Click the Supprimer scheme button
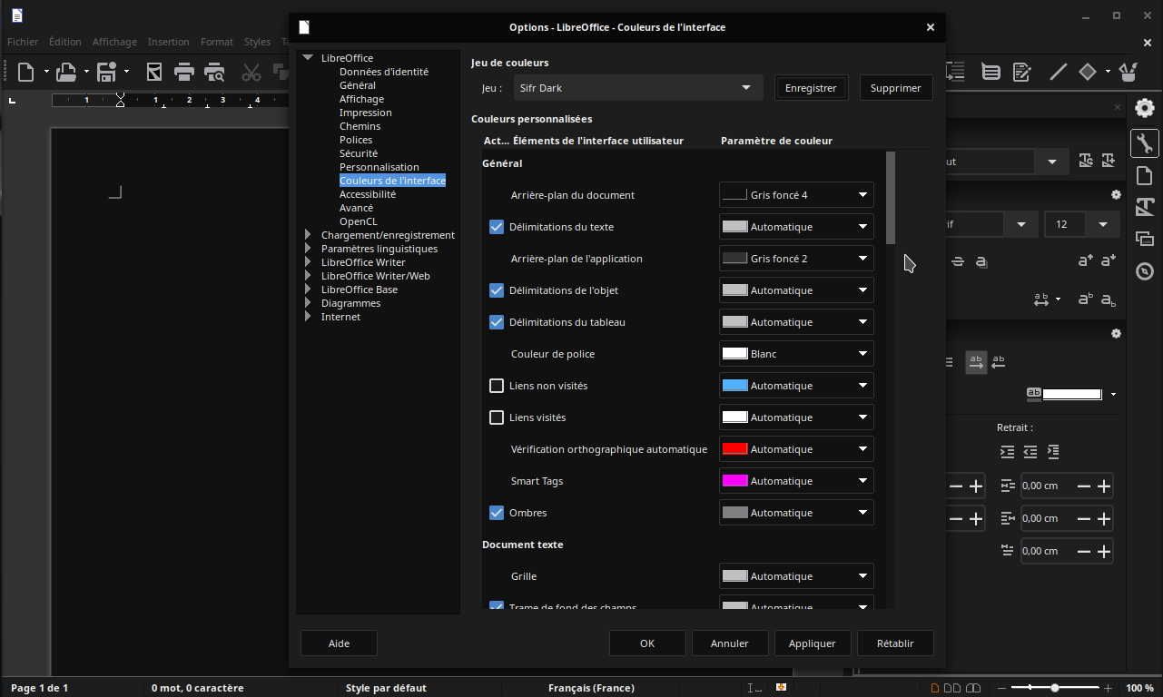Image resolution: width=1163 pixels, height=697 pixels. pyautogui.click(x=896, y=88)
